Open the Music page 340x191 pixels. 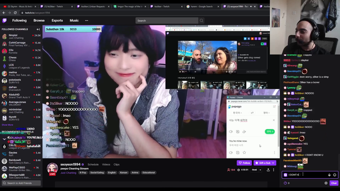[74, 21]
